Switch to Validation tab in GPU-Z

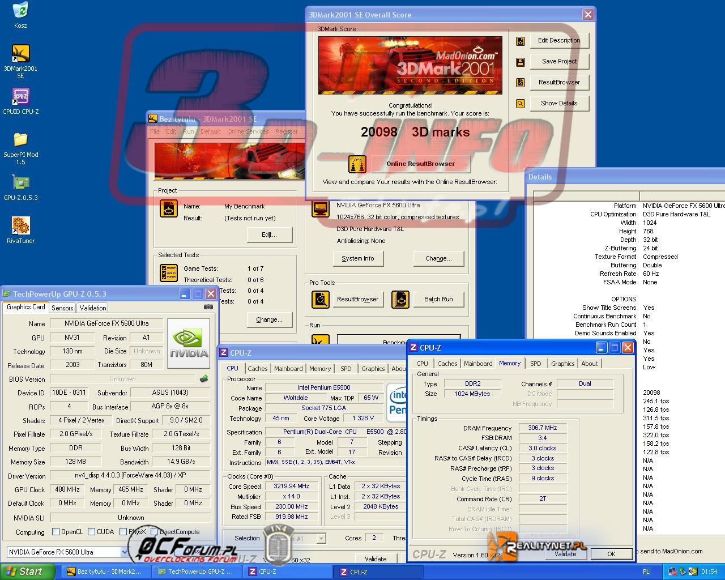[x=92, y=308]
